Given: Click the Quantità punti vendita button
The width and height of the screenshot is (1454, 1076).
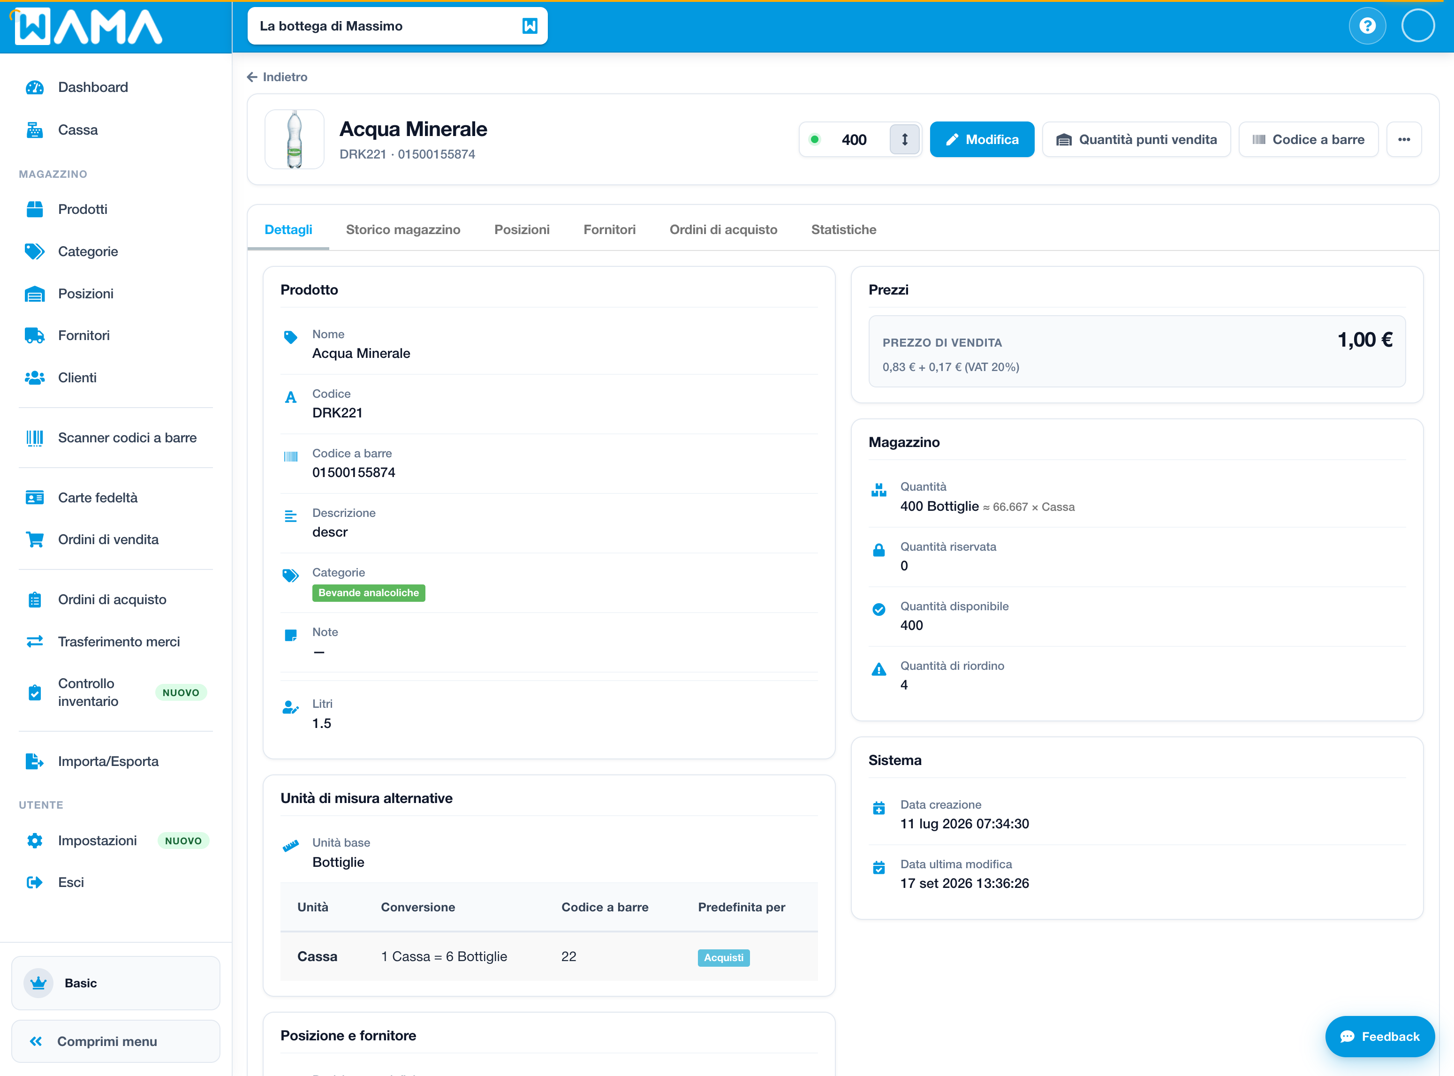Looking at the screenshot, I should tap(1136, 139).
